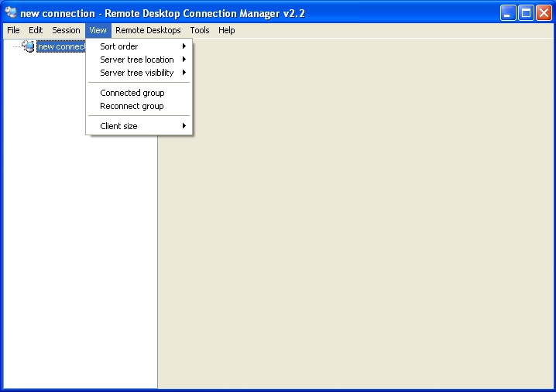The image size is (556, 392).
Task: Open the Edit menu
Action: click(36, 30)
